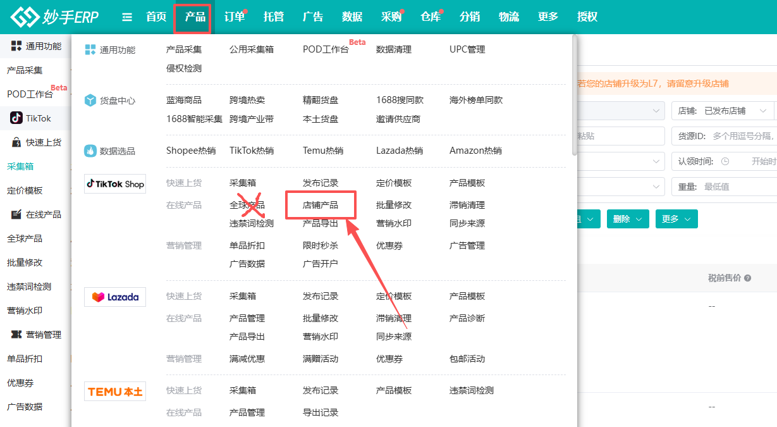Click the TikTok icon in left sidebar

(16, 118)
